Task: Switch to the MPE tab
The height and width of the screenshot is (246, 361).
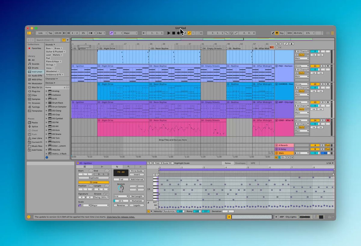Action: point(253,163)
